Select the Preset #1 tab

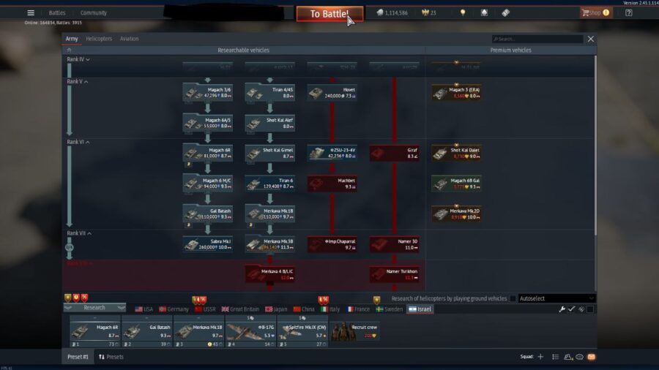click(x=78, y=357)
